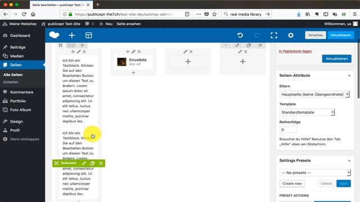Viewport: 360px width, 202px height.
Task: Edit the Einzelbild column pencil icon
Action: coord(133,52)
